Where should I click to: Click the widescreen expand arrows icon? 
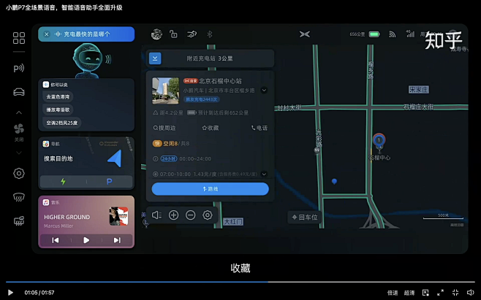coord(441,293)
